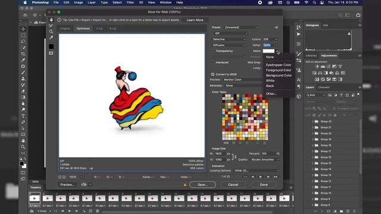Select the Type tool
Screen dimensions: 381x214
tap(23, 116)
